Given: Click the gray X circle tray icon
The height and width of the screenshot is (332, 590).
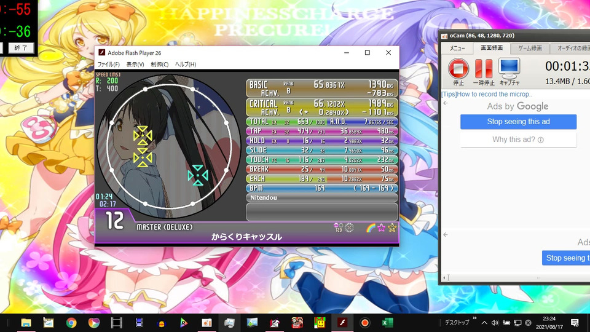Looking at the screenshot, I should tap(529, 323).
